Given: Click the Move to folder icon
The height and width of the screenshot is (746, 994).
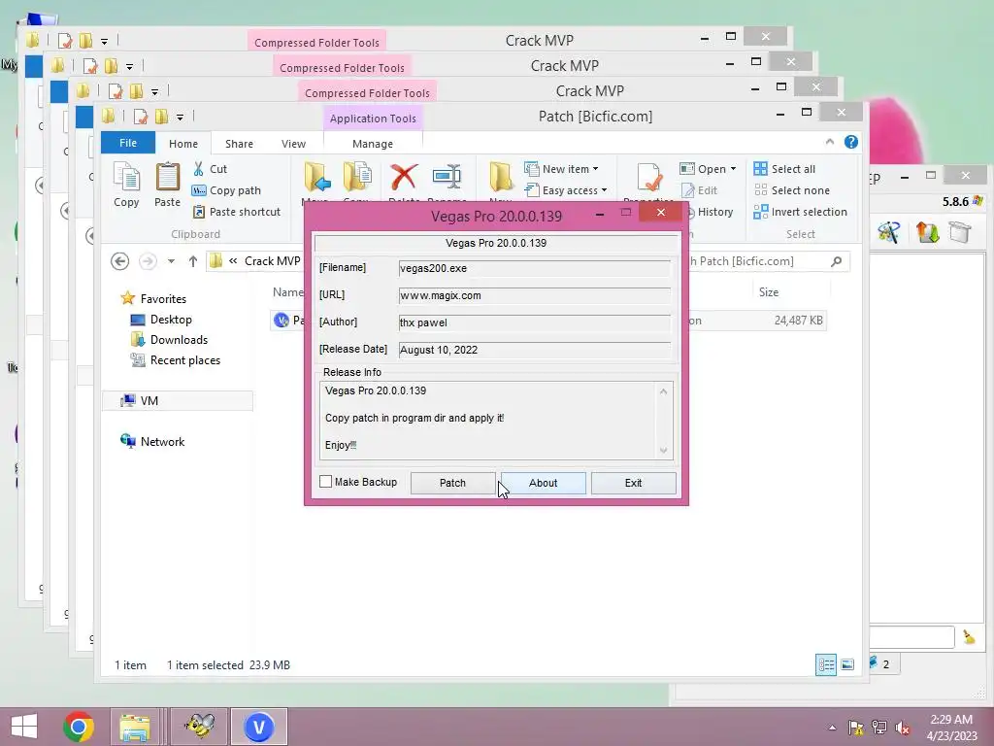Looking at the screenshot, I should 316,177.
